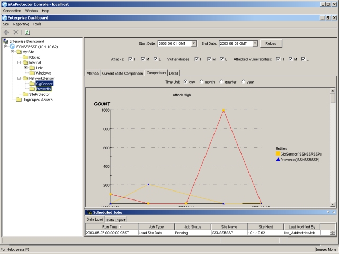Click the Enterprise Dashboard root tree icon

coord(6,41)
